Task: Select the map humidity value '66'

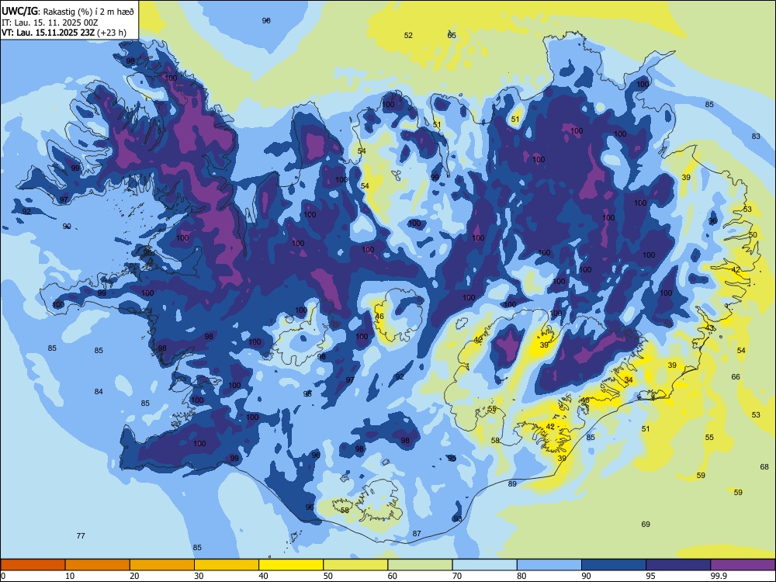Action: 736,376
